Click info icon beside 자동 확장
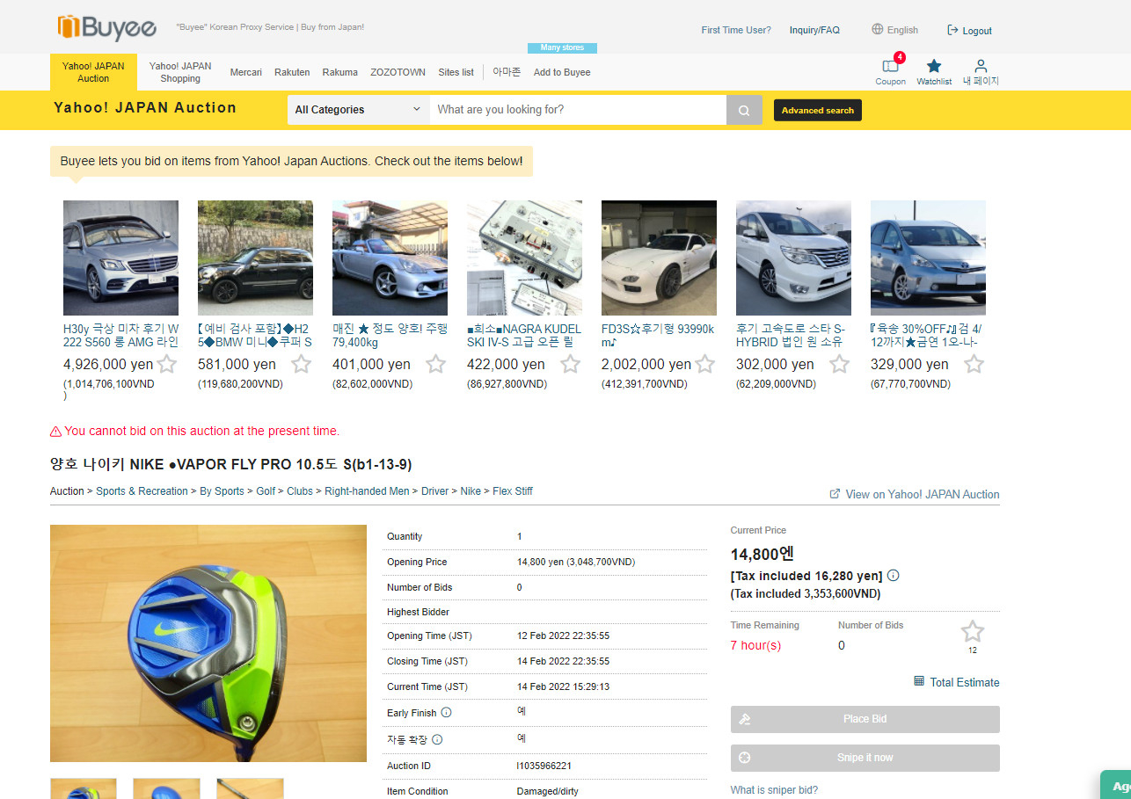 [x=437, y=739]
